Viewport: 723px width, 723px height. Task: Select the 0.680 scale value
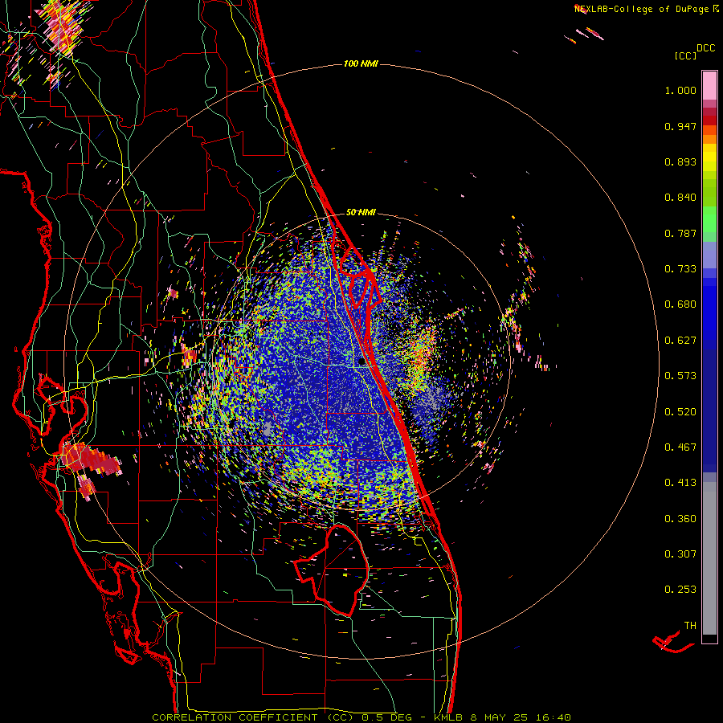680,304
